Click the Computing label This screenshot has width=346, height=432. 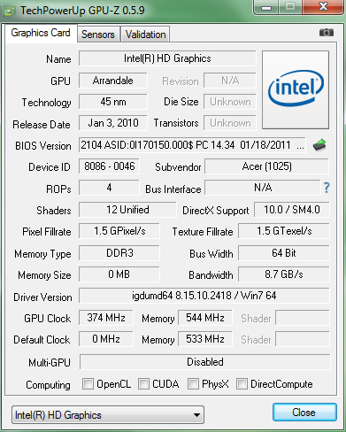[48, 385]
